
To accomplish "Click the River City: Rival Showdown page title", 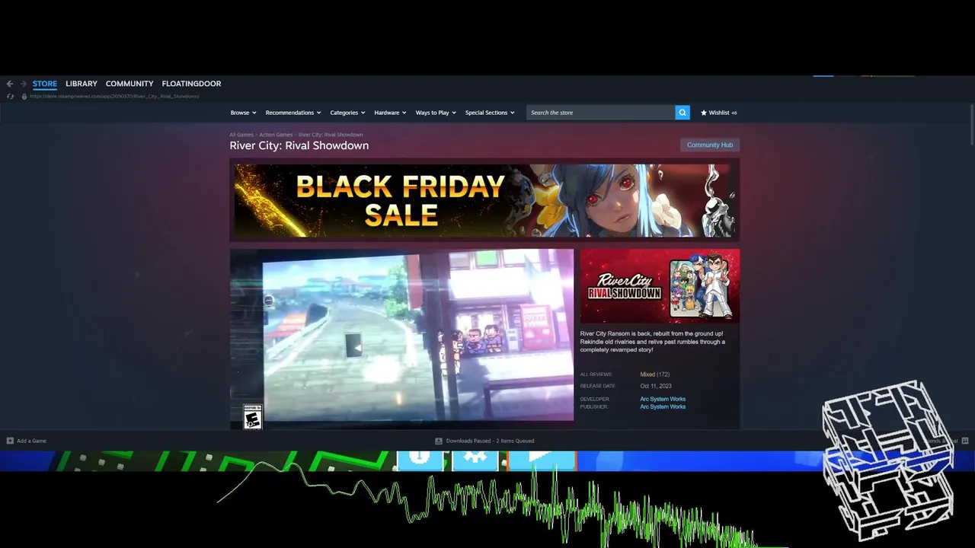I will [299, 145].
